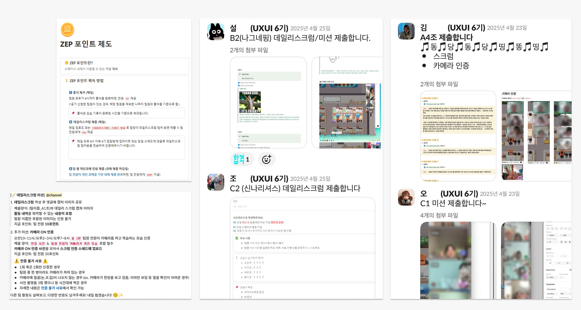The height and width of the screenshot is (310, 581).
Task: Toggle the 합격 reaction with count 1
Action: (242, 159)
